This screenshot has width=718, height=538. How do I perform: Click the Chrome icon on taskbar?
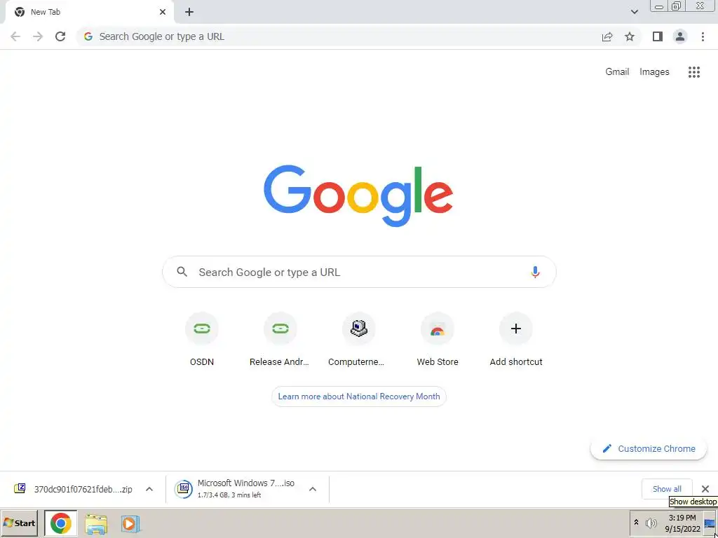(x=61, y=523)
